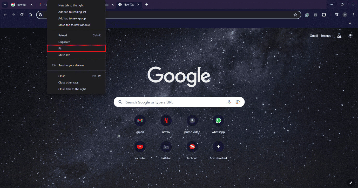Choose Add tab to new group
358x188 pixels.
click(x=76, y=18)
